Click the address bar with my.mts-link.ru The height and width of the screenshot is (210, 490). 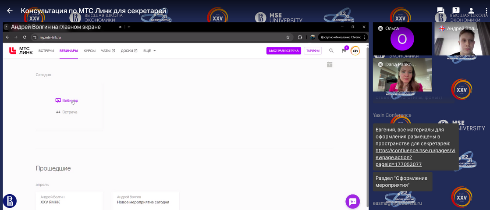(163, 37)
